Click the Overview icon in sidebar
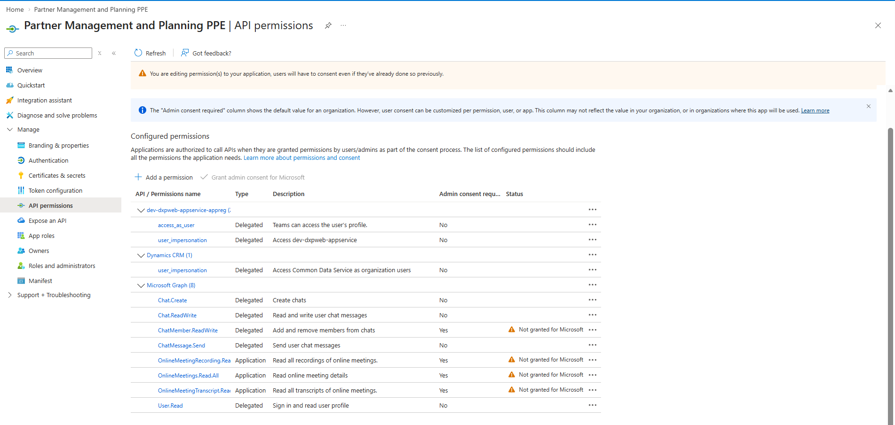The height and width of the screenshot is (425, 895). (x=9, y=70)
